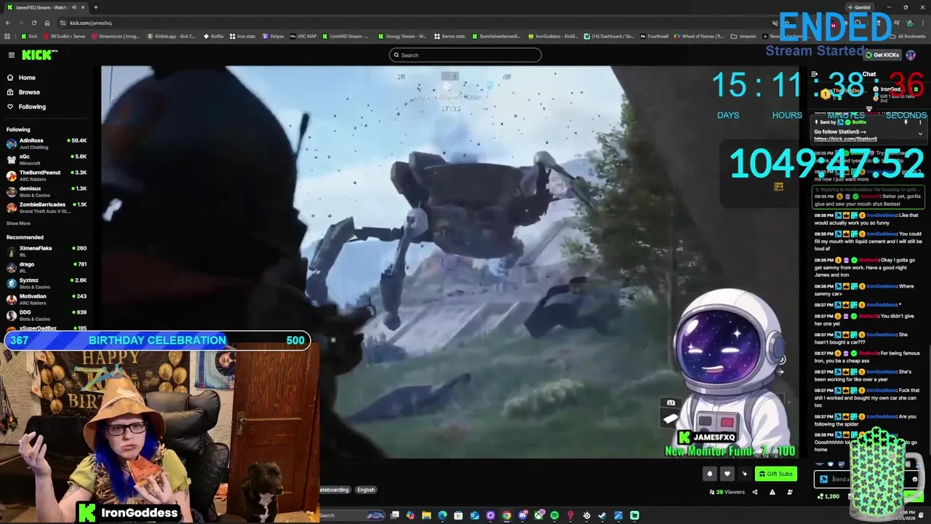The image size is (931, 524).
Task: Collapse the chat panel arrow
Action: tap(815, 74)
